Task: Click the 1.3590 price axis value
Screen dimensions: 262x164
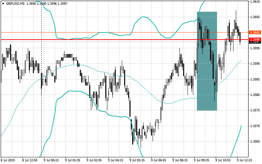Action: tap(255, 64)
